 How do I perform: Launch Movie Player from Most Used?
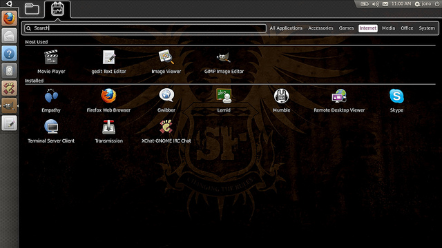click(x=51, y=61)
